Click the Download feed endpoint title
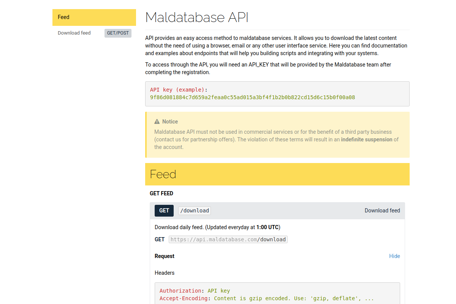 pos(382,211)
